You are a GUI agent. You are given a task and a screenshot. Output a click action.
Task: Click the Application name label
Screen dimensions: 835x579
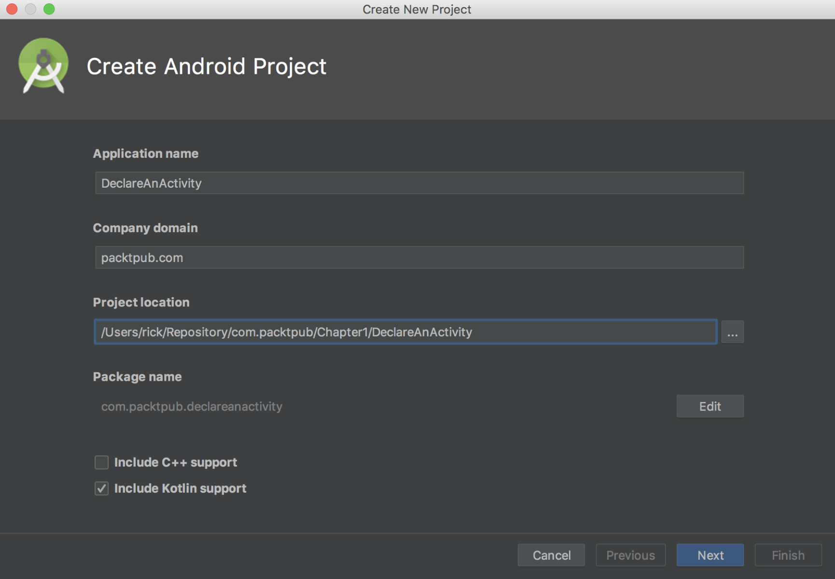point(146,153)
